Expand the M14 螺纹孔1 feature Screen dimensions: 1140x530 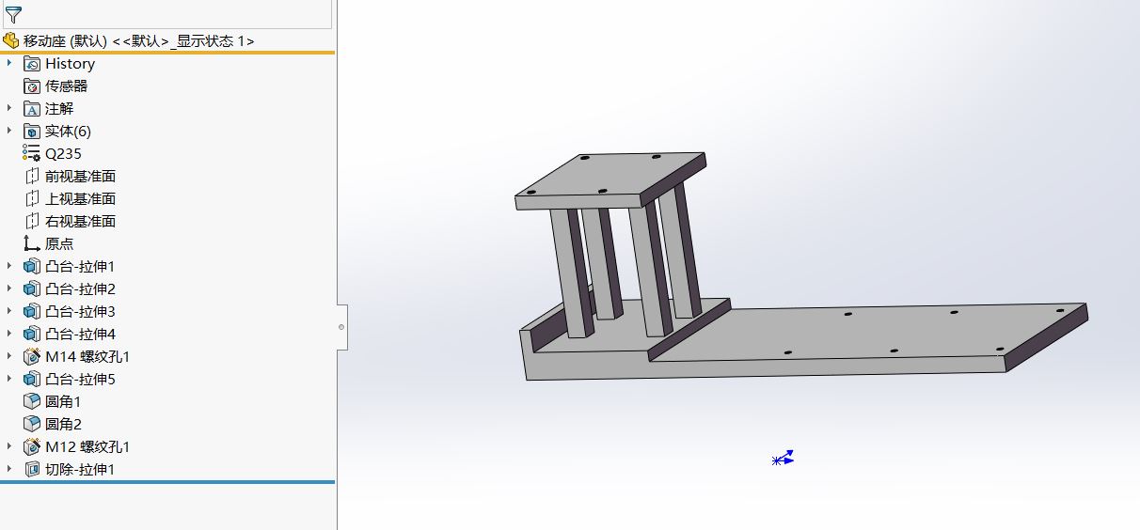pyautogui.click(x=9, y=356)
